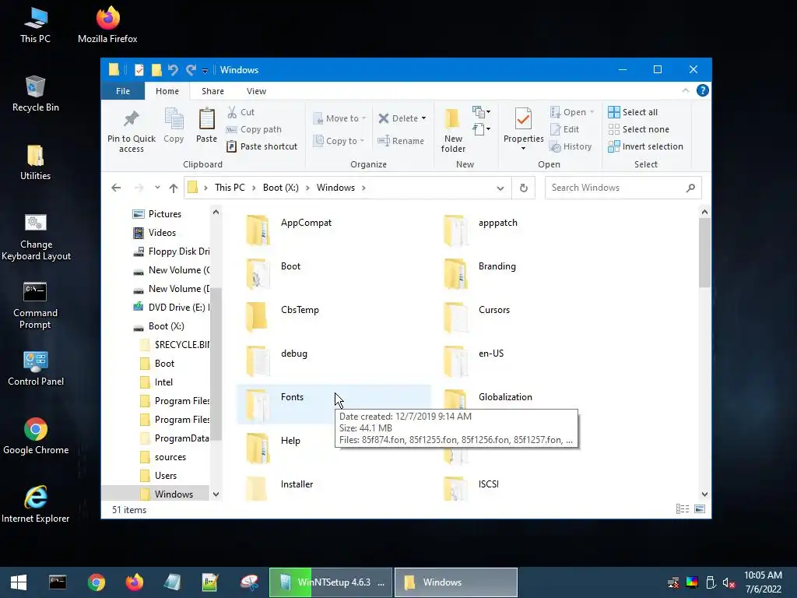Image resolution: width=797 pixels, height=598 pixels.
Task: Select the CbsTemp folder
Action: pos(333,318)
